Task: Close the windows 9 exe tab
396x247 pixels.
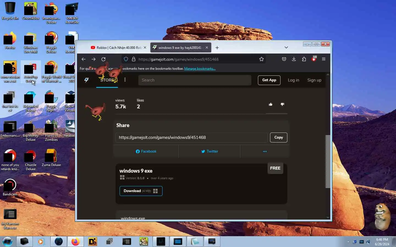Action: pos(207,47)
